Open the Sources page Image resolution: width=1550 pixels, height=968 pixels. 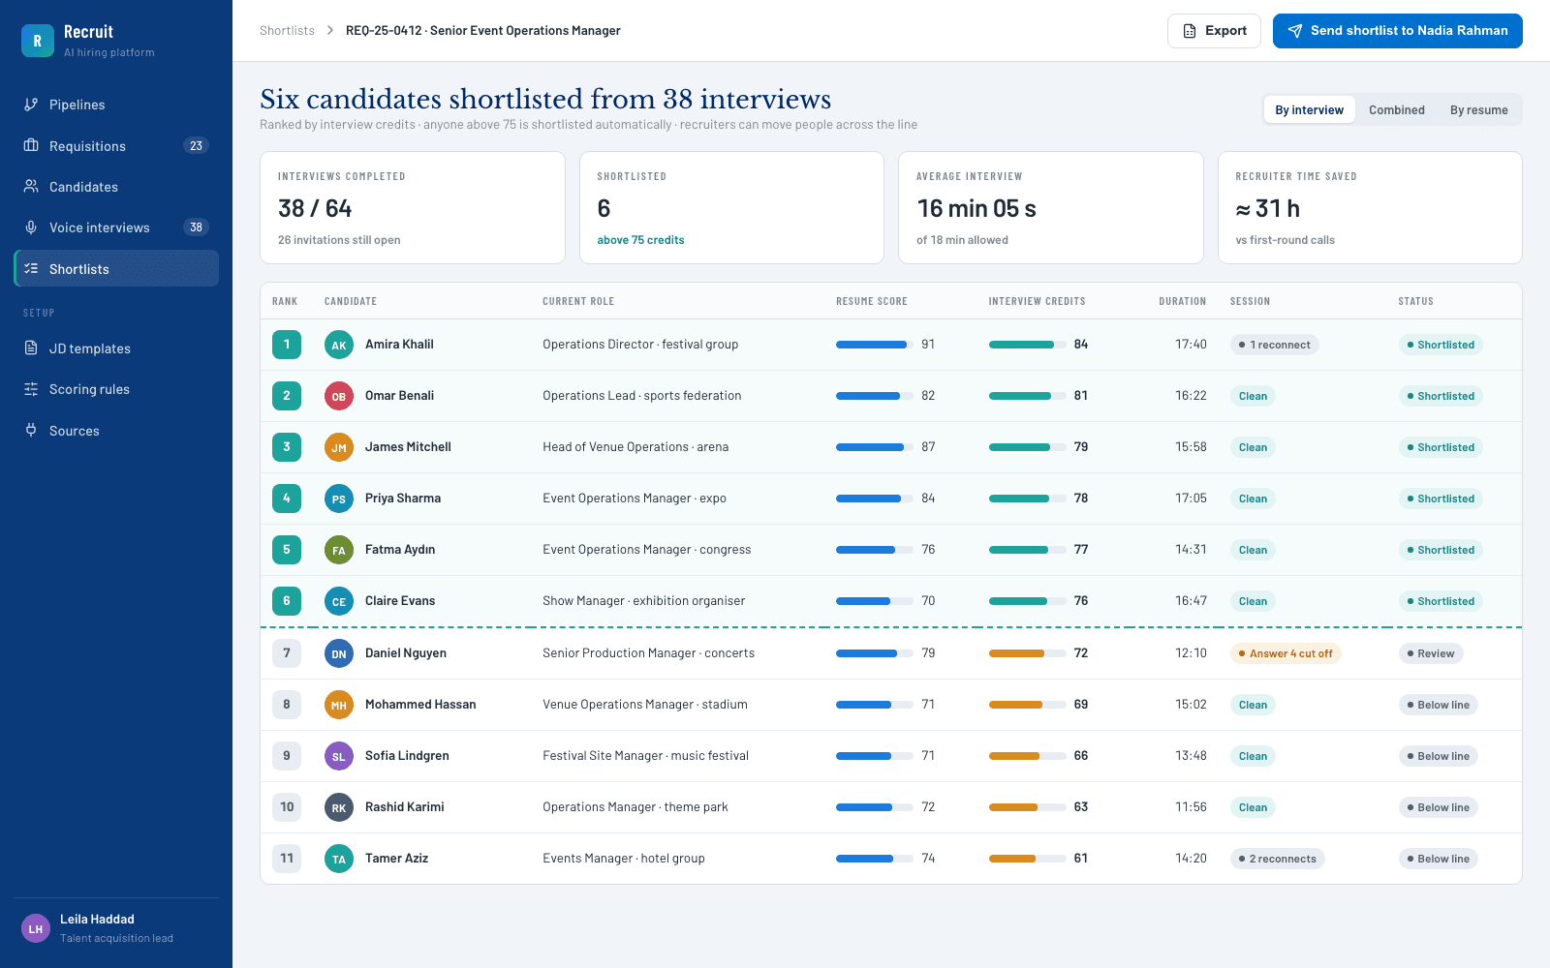point(116,430)
